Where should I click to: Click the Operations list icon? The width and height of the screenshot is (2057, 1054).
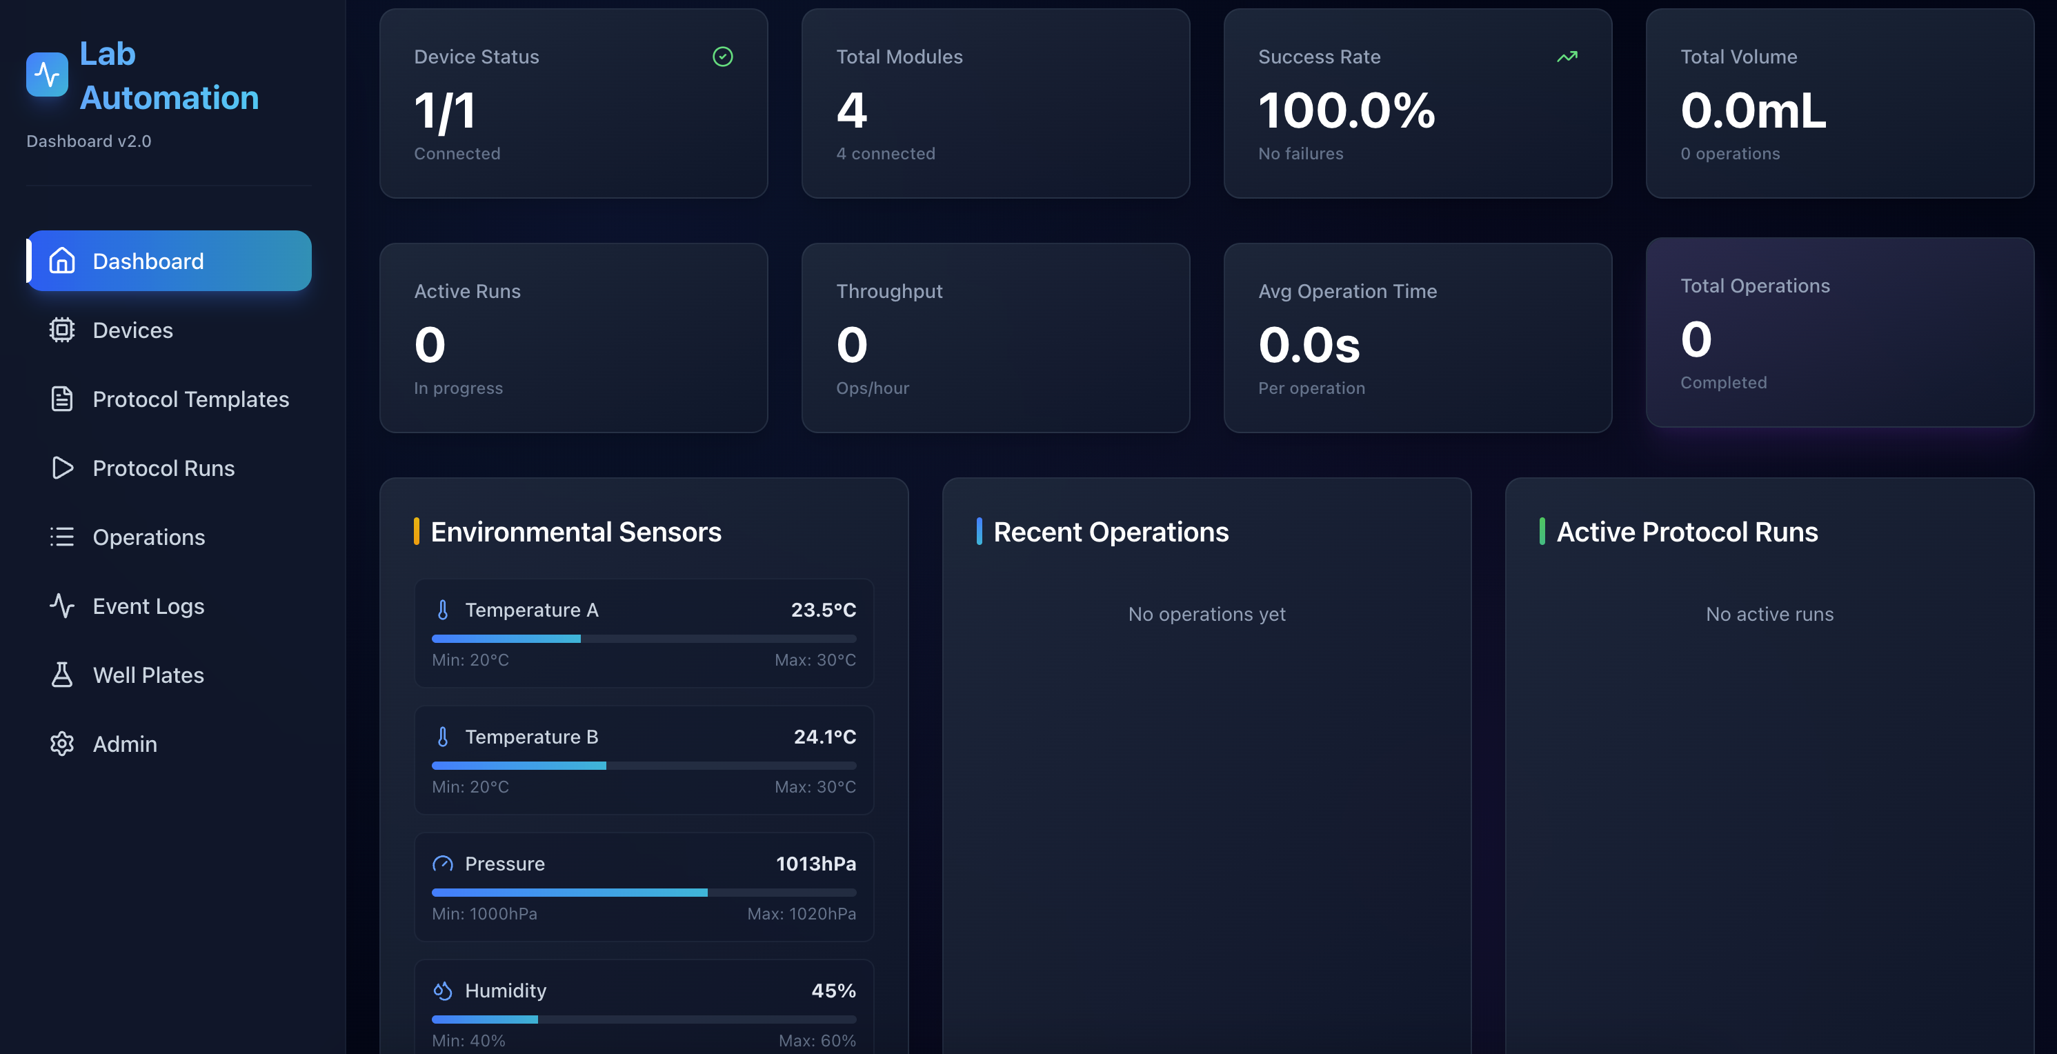click(x=61, y=537)
